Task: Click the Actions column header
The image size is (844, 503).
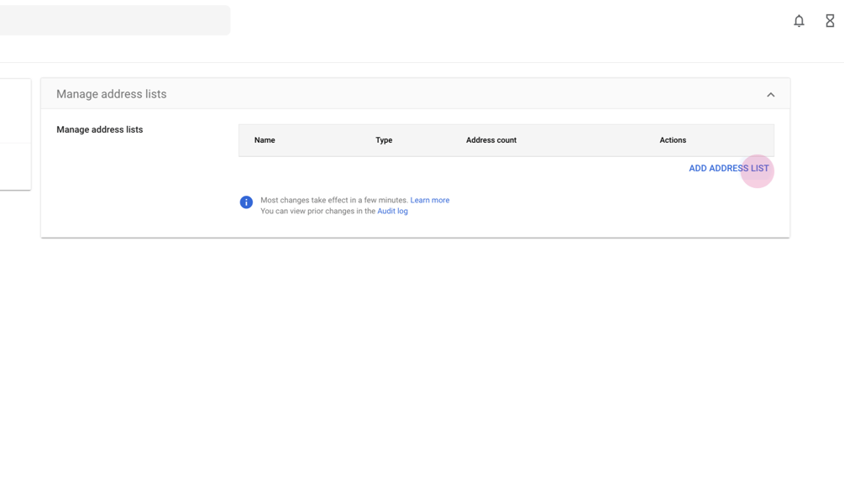Action: (673, 140)
